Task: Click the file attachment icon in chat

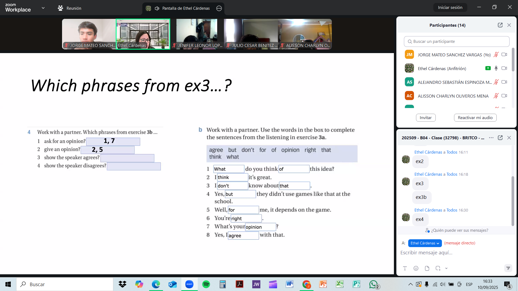Action: click(x=427, y=268)
